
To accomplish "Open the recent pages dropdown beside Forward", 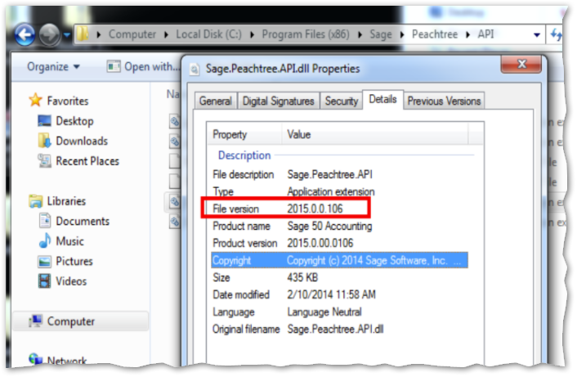I will [x=66, y=35].
